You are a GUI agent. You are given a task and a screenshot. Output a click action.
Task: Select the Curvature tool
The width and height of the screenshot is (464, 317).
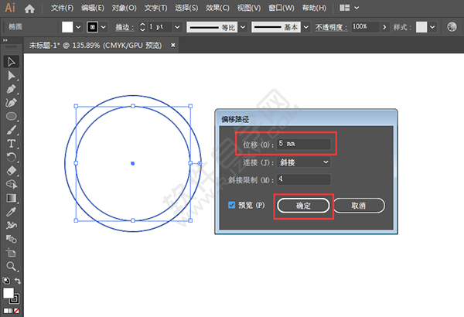point(12,103)
